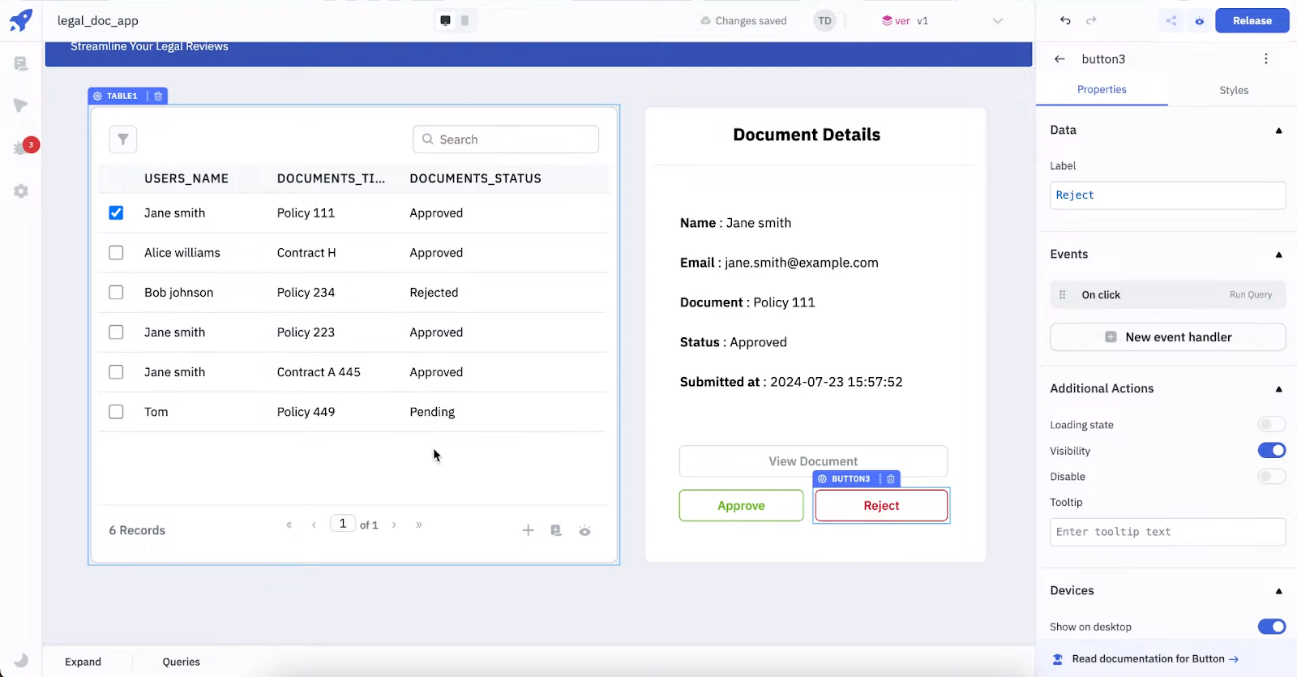Toggle the Disable switch
The width and height of the screenshot is (1297, 677).
point(1271,476)
